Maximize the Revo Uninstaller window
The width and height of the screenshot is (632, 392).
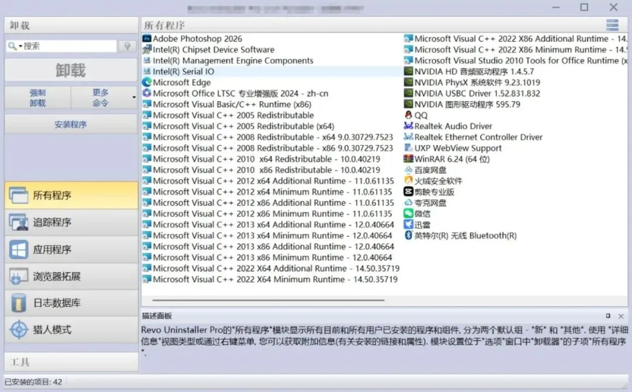pyautogui.click(x=584, y=7)
